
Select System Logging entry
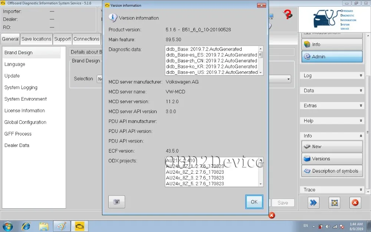click(x=21, y=87)
